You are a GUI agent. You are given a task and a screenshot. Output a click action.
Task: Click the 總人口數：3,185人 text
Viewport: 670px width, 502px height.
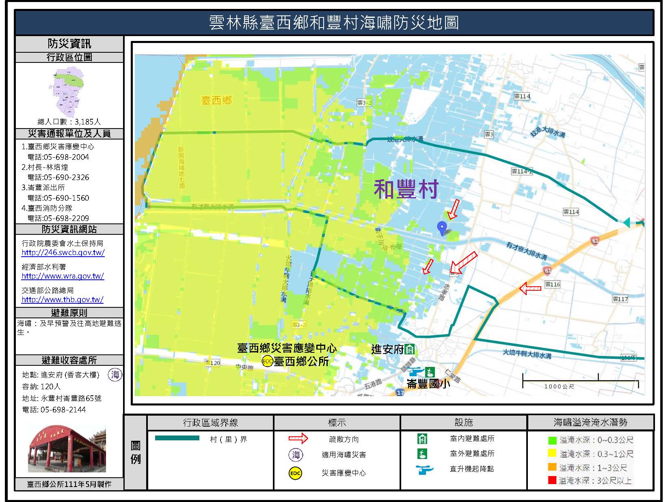69,122
